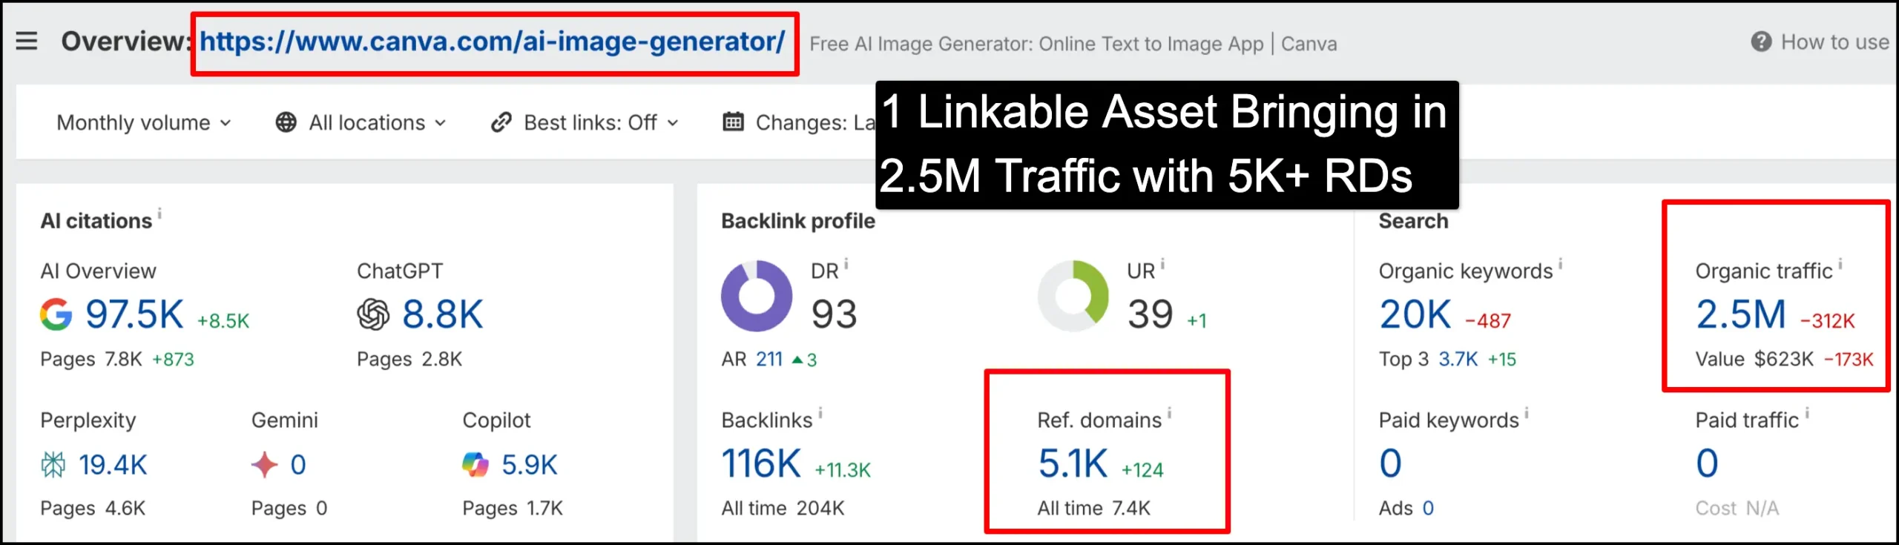Viewport: 1899px width, 545px height.
Task: Click the DR info icon
Action: [x=846, y=264]
